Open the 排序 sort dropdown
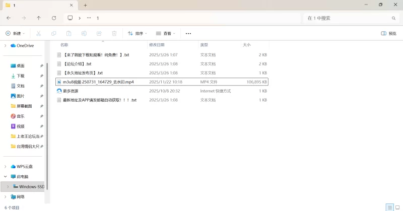The height and width of the screenshot is (211, 403). tap(137, 33)
